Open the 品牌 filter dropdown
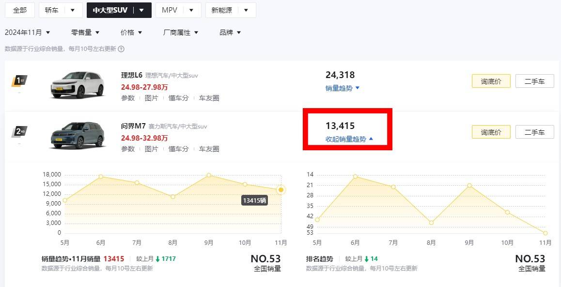The width and height of the screenshot is (561, 287). [x=230, y=32]
